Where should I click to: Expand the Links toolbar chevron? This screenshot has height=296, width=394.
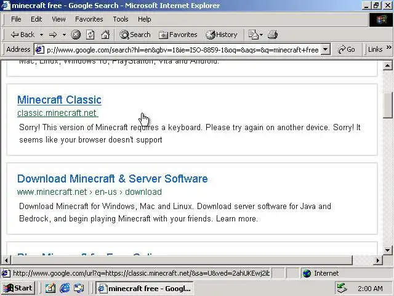[389, 47]
